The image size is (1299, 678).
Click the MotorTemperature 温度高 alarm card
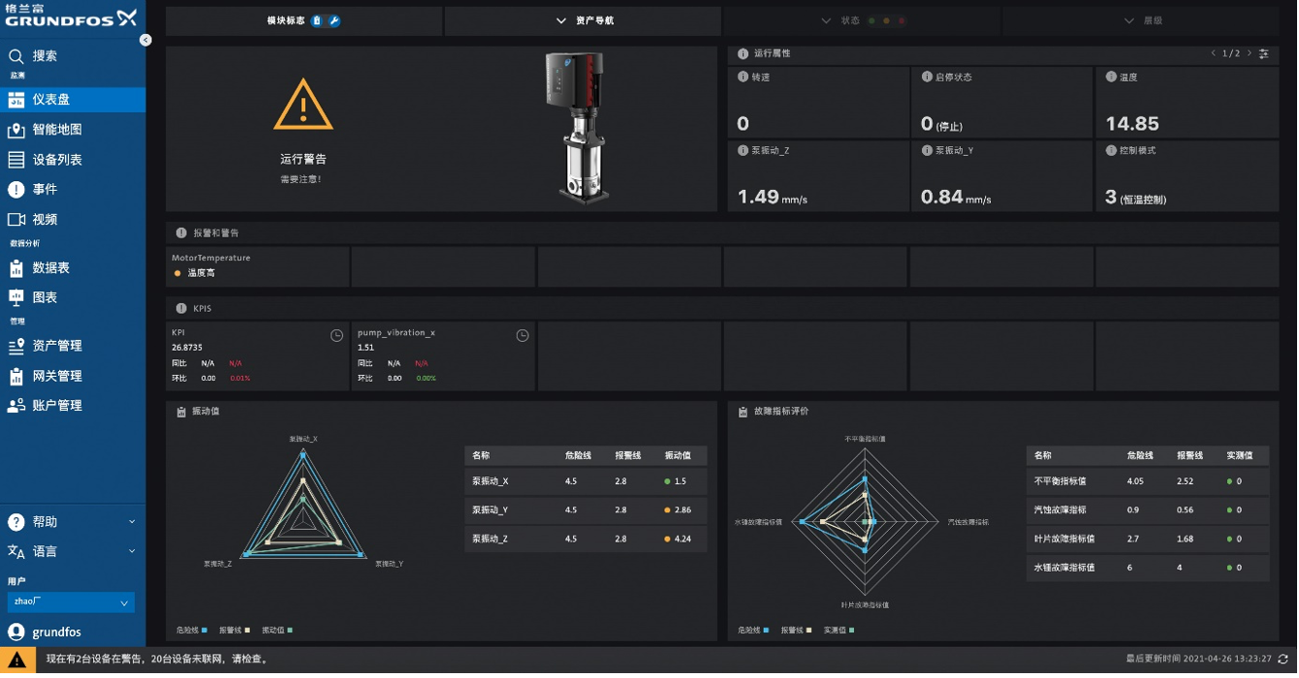coord(257,266)
